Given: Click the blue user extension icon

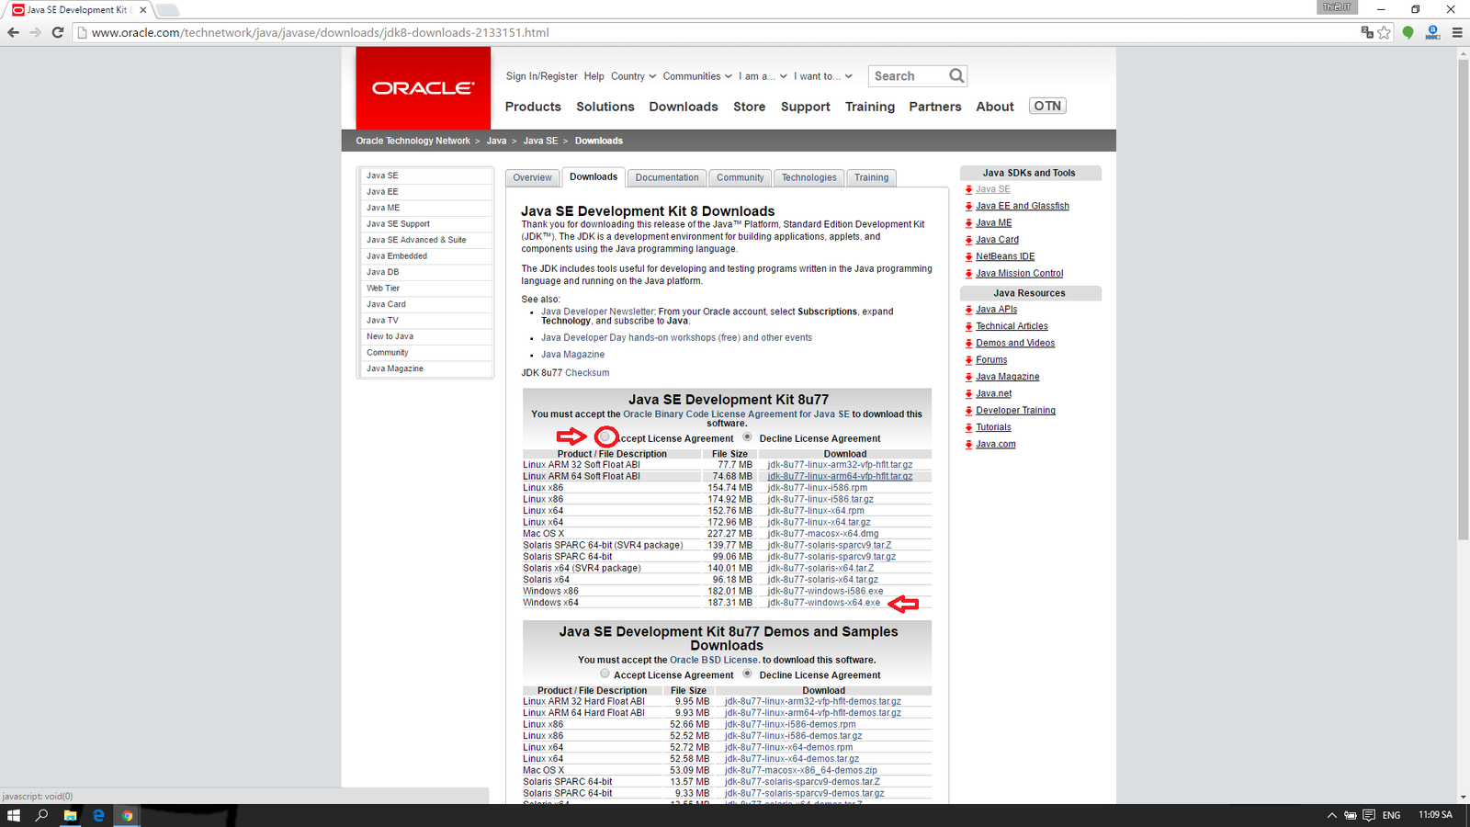Looking at the screenshot, I should pos(1432,32).
